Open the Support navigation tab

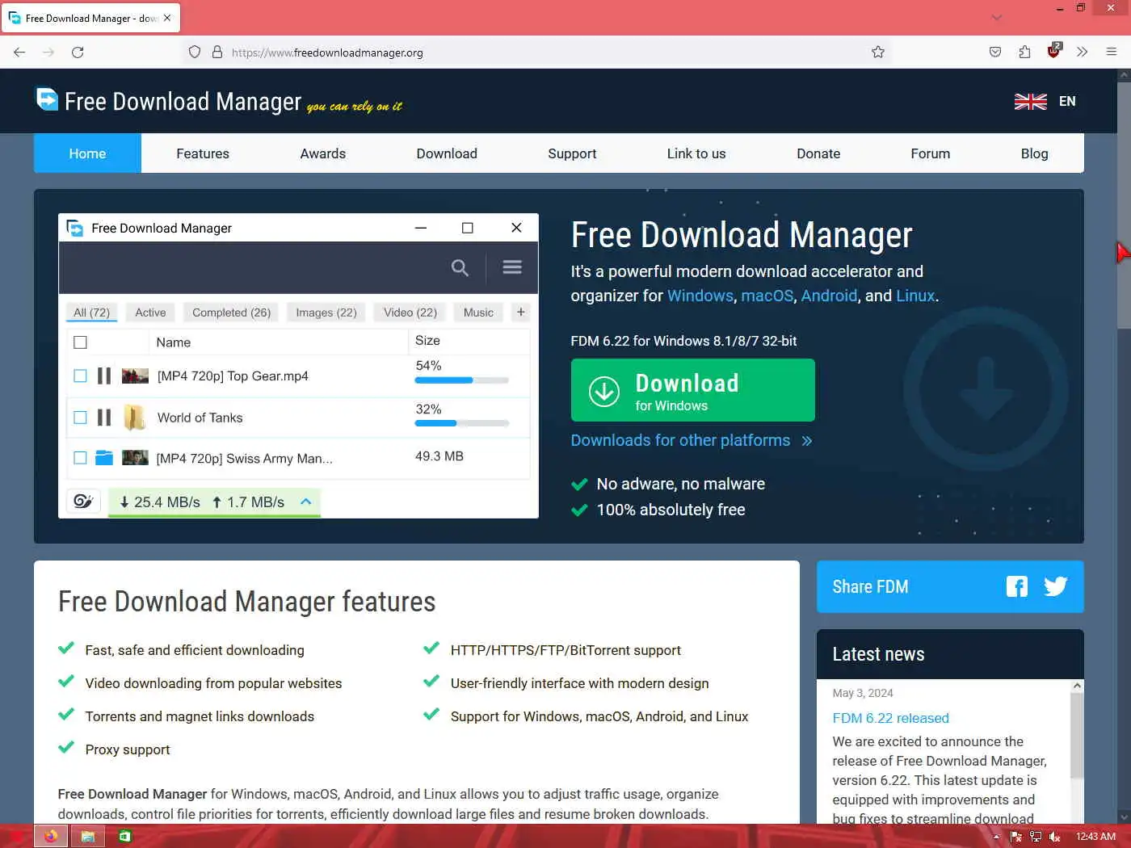click(x=572, y=153)
